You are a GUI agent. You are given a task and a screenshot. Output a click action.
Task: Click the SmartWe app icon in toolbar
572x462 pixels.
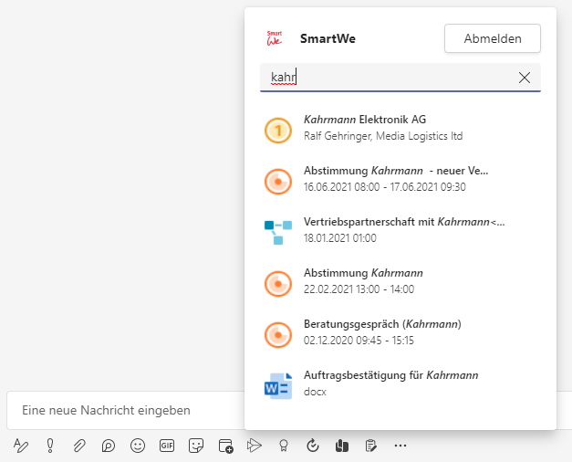click(342, 446)
